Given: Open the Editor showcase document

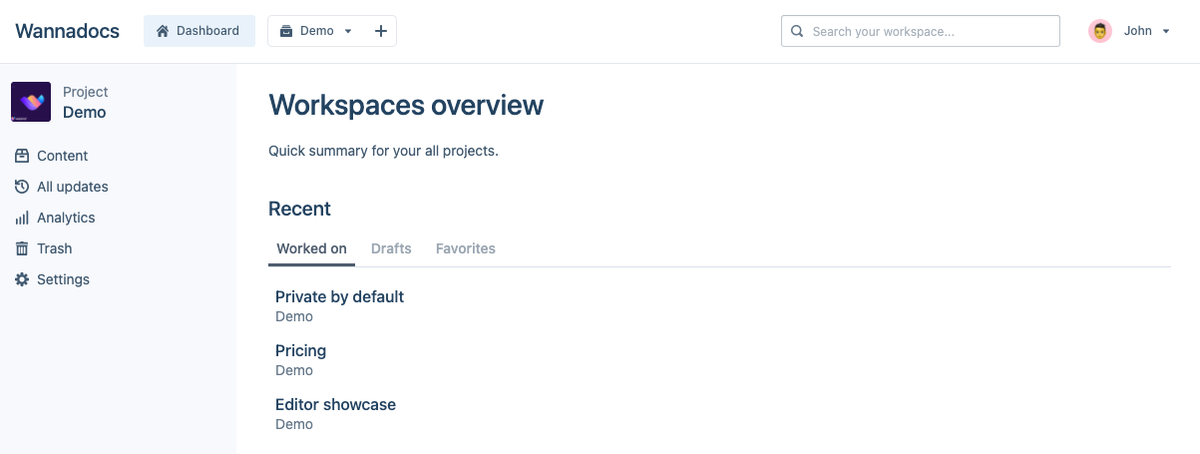Looking at the screenshot, I should coord(335,404).
